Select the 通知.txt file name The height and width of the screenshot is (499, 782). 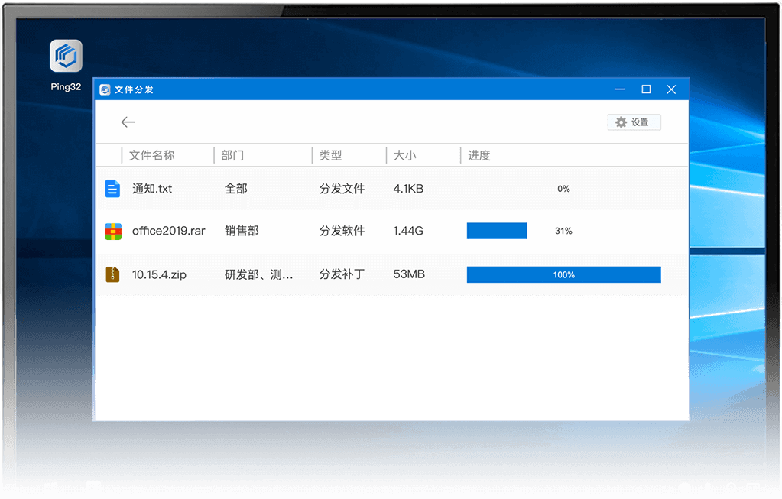click(152, 189)
